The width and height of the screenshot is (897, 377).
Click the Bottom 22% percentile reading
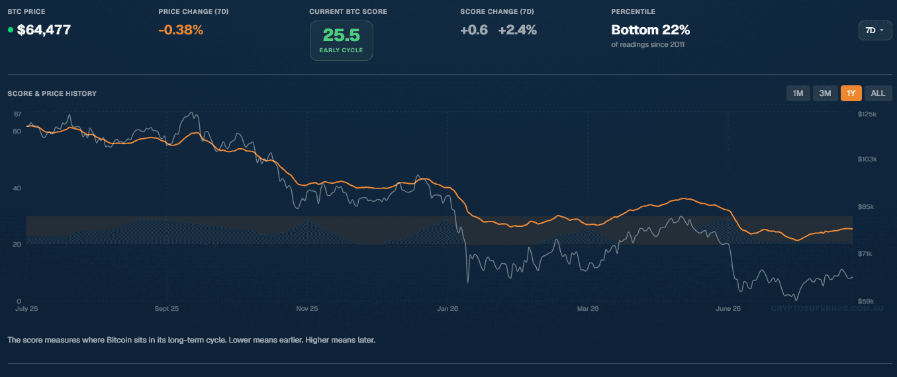651,30
